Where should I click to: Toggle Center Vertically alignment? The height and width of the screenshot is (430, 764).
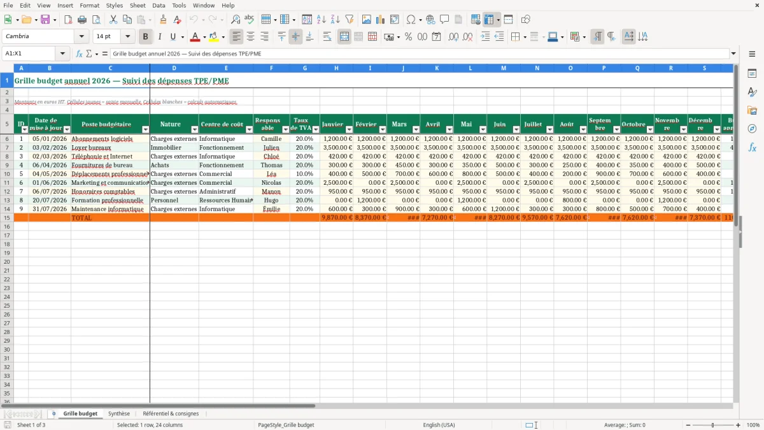point(295,37)
